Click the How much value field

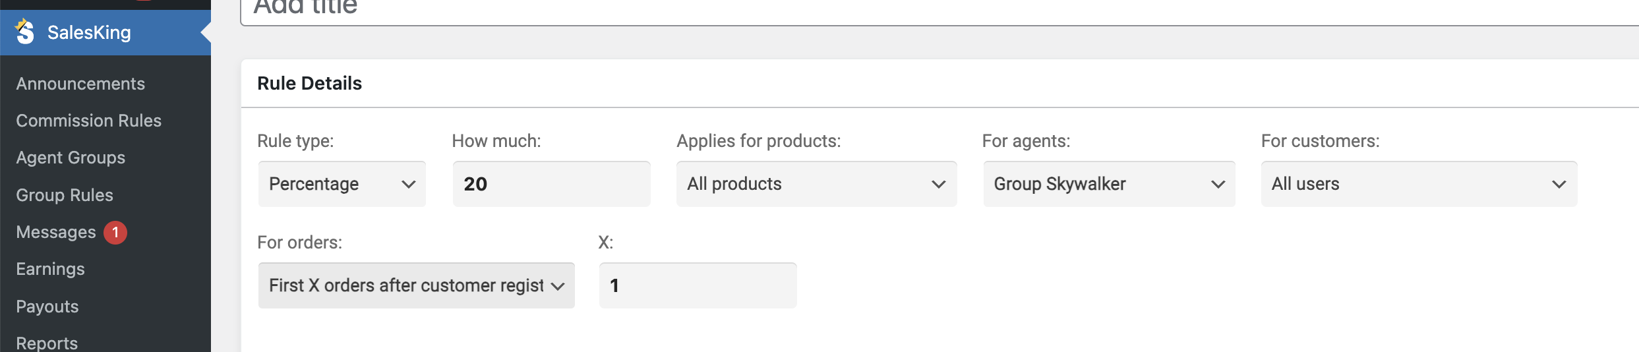point(551,184)
